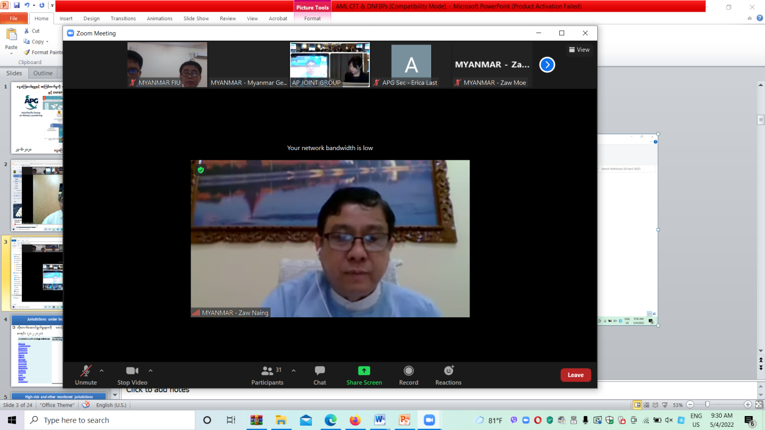Screen dimensions: 765x430
Task: Expand video options arrow beside Stop Video
Action: [151, 371]
